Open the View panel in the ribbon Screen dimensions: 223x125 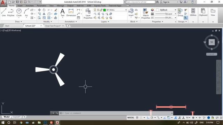point(213,12)
